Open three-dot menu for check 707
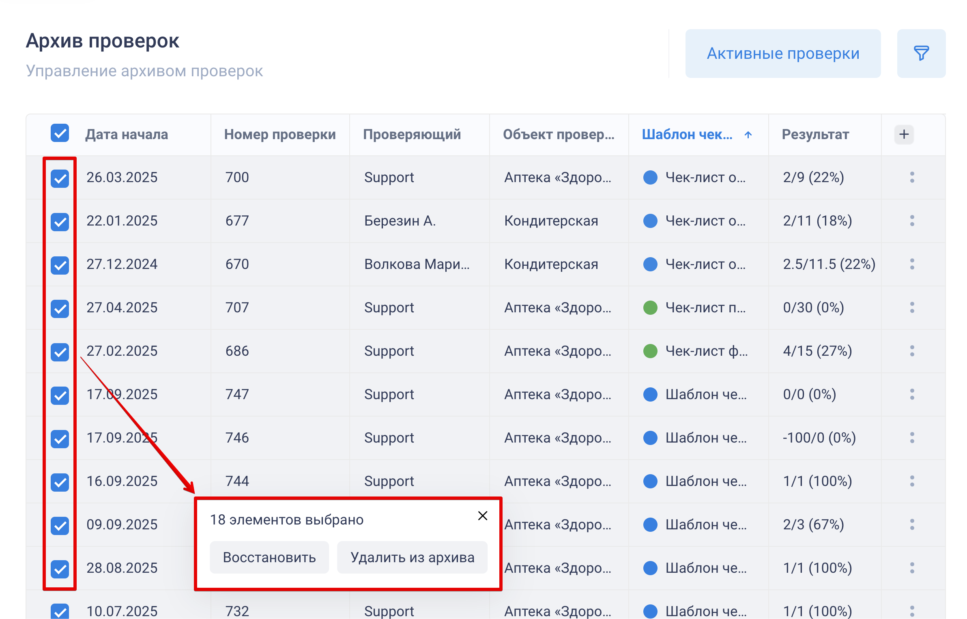Screen dimensions: 967x619 click(x=912, y=307)
